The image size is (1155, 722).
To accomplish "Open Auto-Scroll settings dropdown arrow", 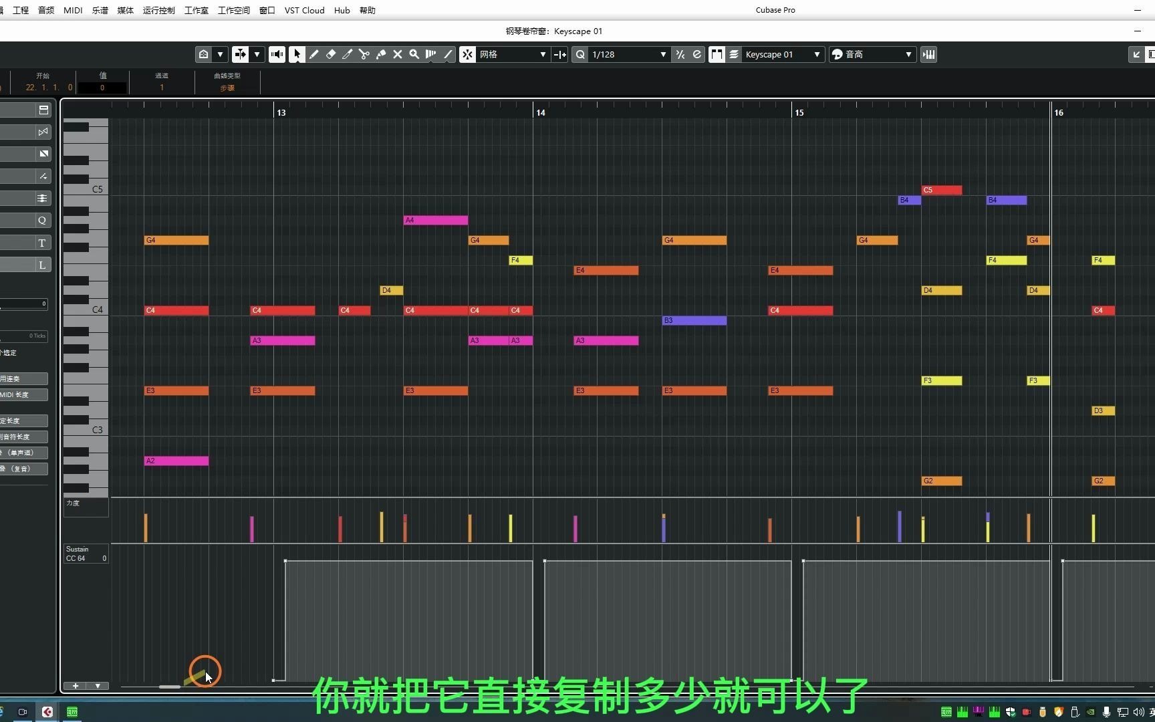I will point(257,54).
